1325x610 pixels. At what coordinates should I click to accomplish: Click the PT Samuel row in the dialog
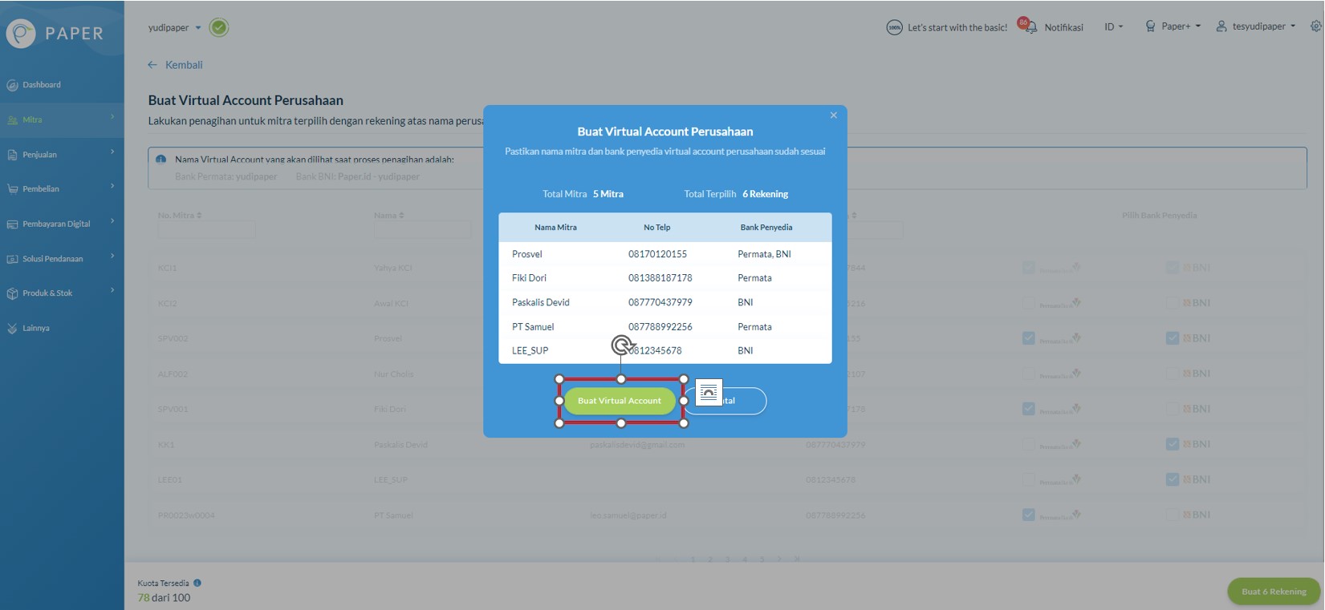point(665,327)
